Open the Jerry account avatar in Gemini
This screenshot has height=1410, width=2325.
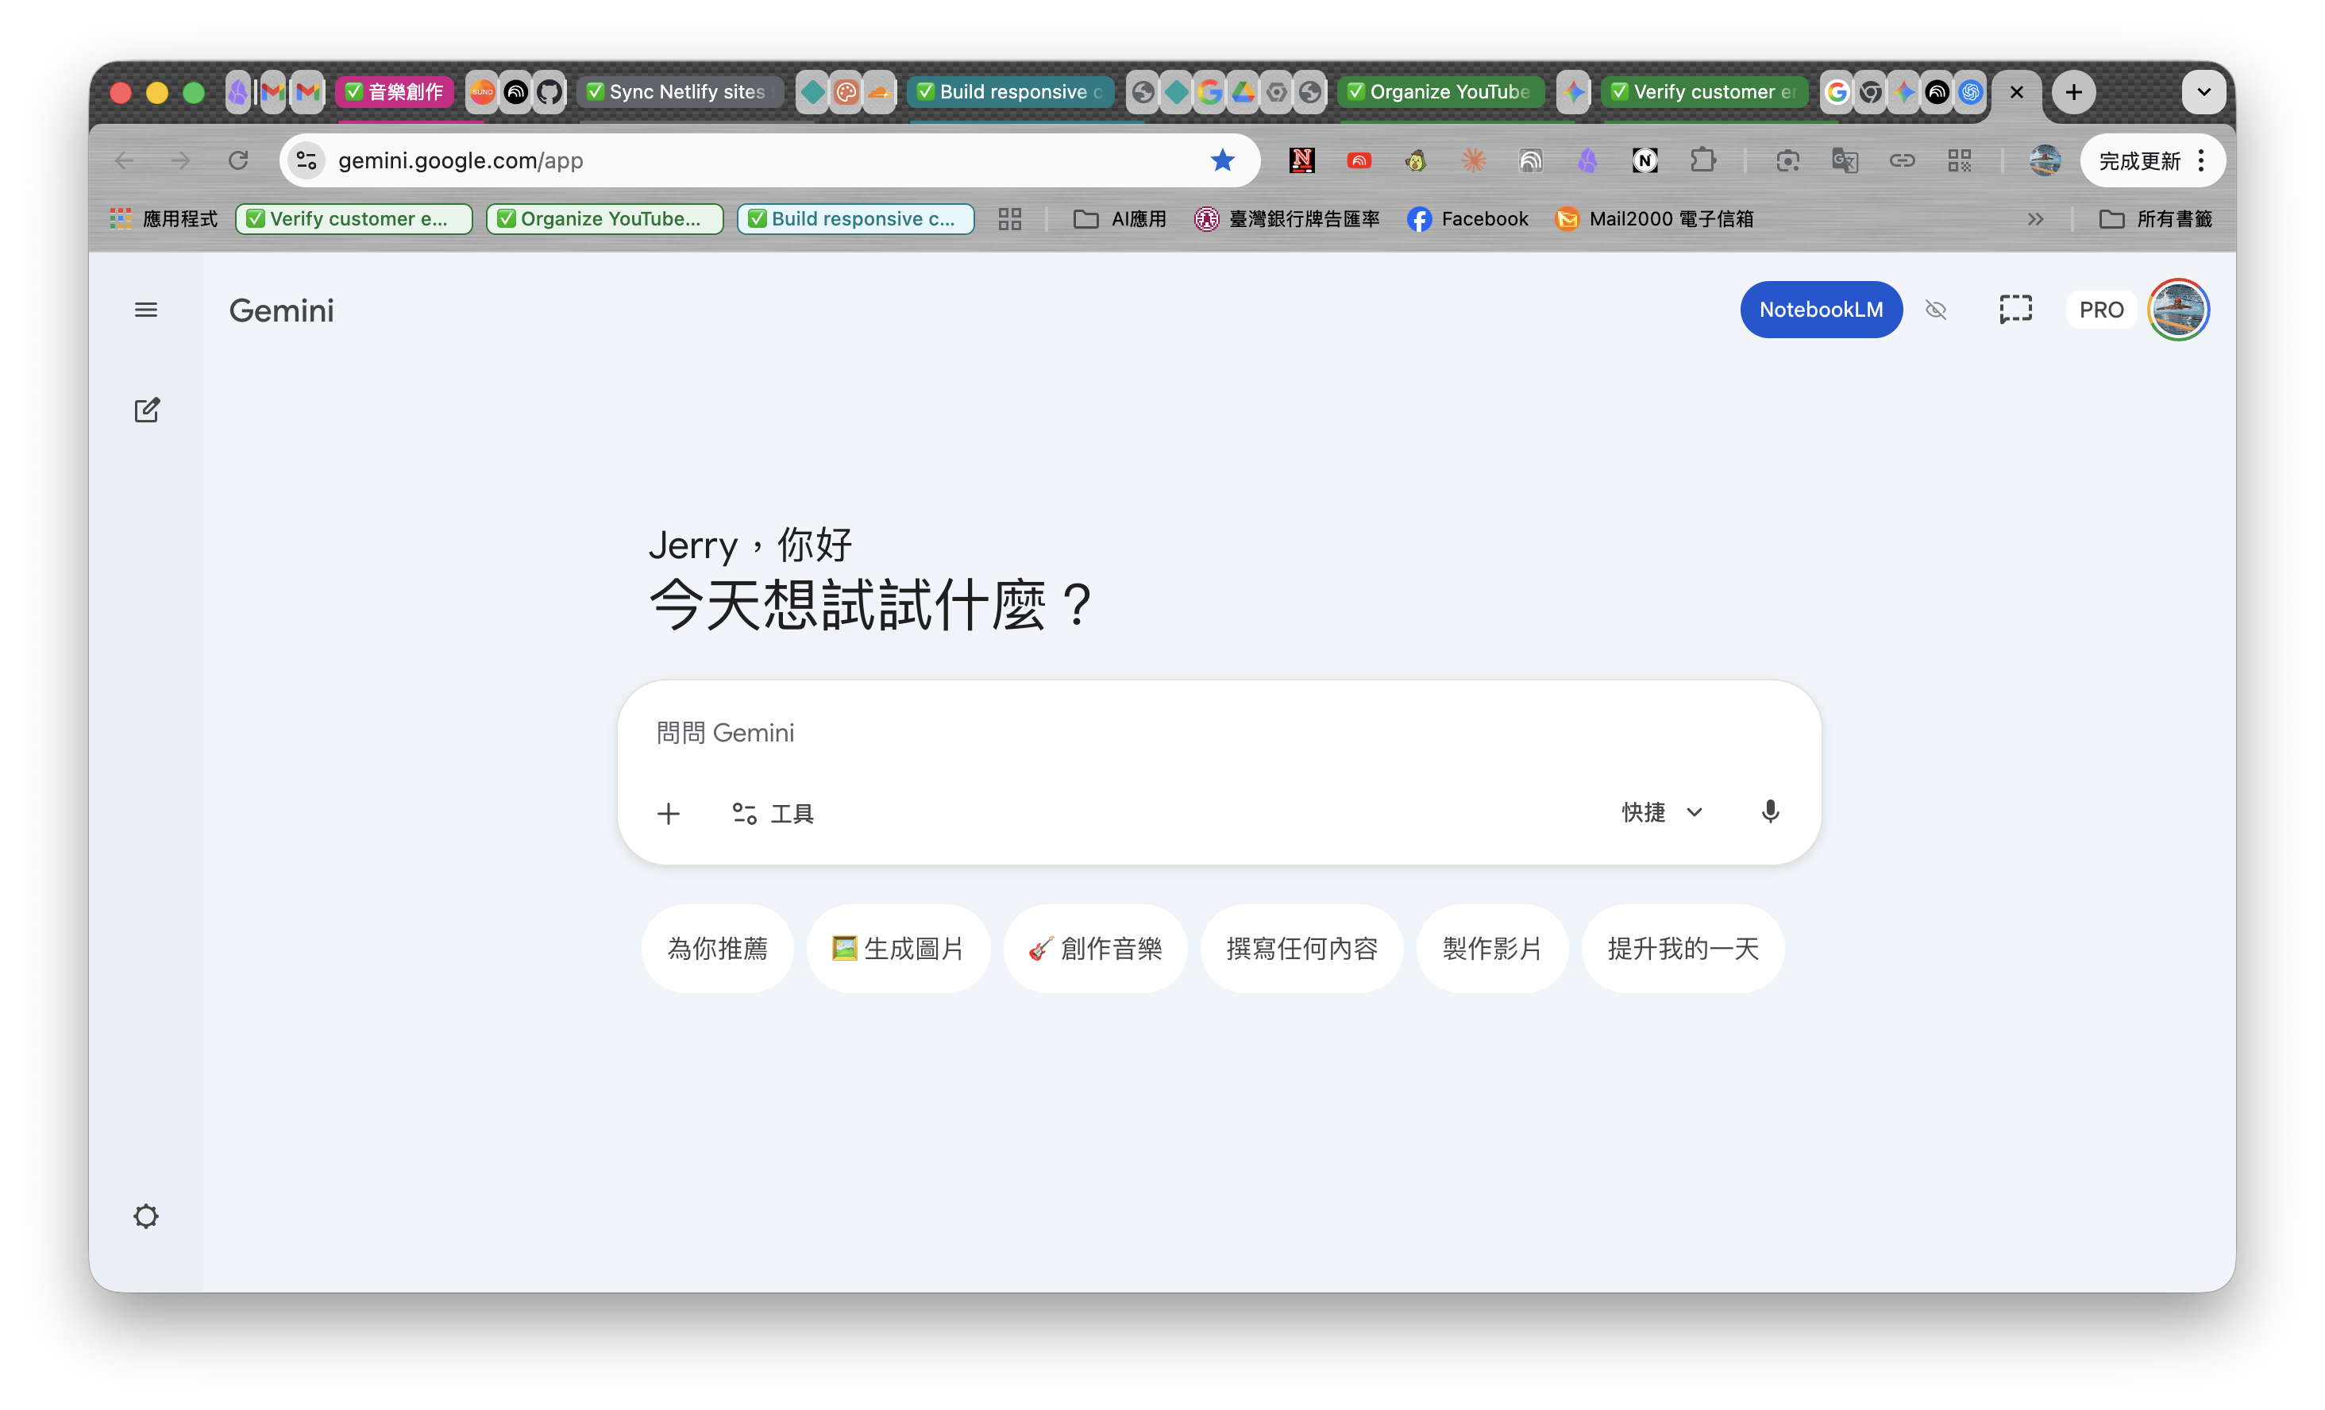coord(2178,310)
